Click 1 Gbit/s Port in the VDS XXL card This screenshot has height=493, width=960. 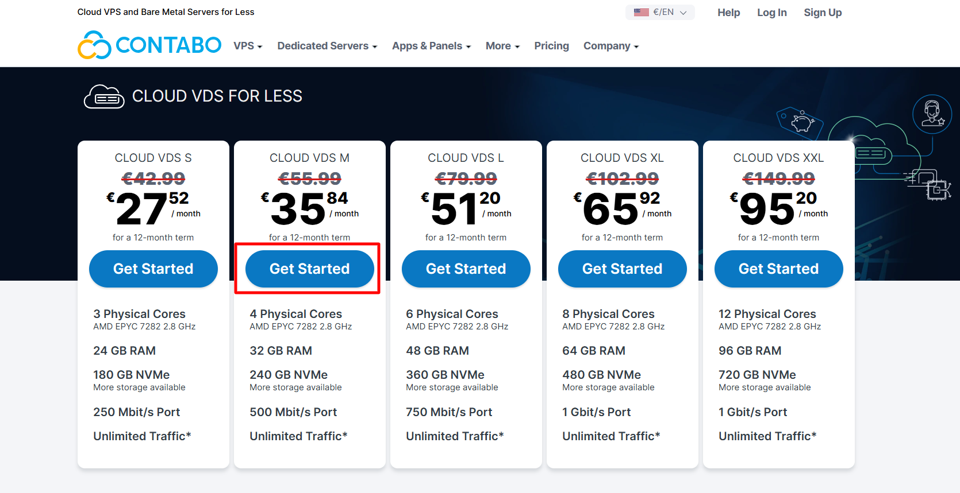[753, 412]
